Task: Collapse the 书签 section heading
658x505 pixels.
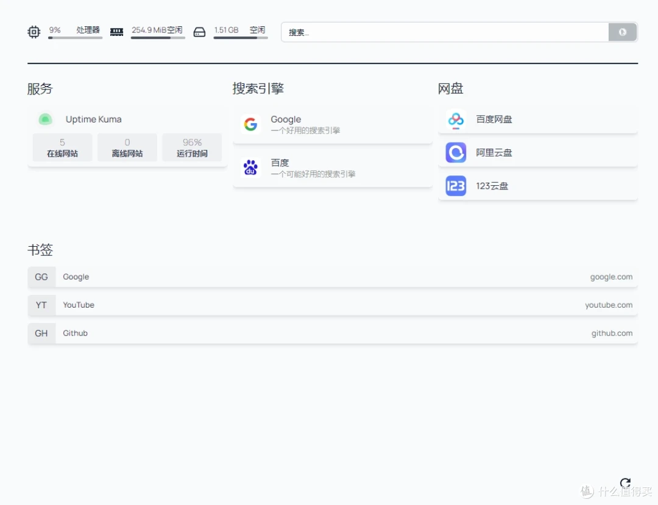Action: point(40,250)
